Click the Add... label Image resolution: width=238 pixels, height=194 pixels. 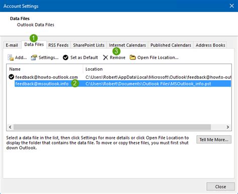pos(21,58)
